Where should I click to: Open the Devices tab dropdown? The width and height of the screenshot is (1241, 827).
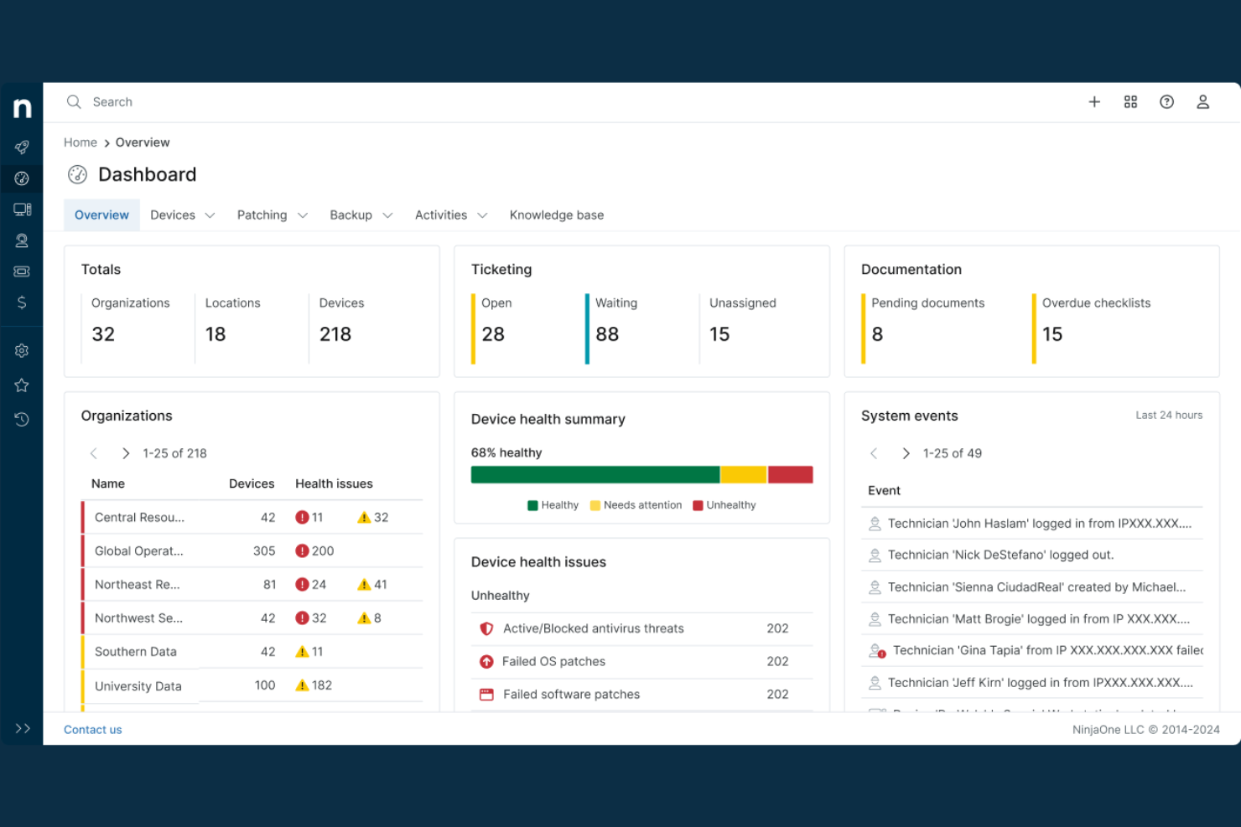pos(183,215)
